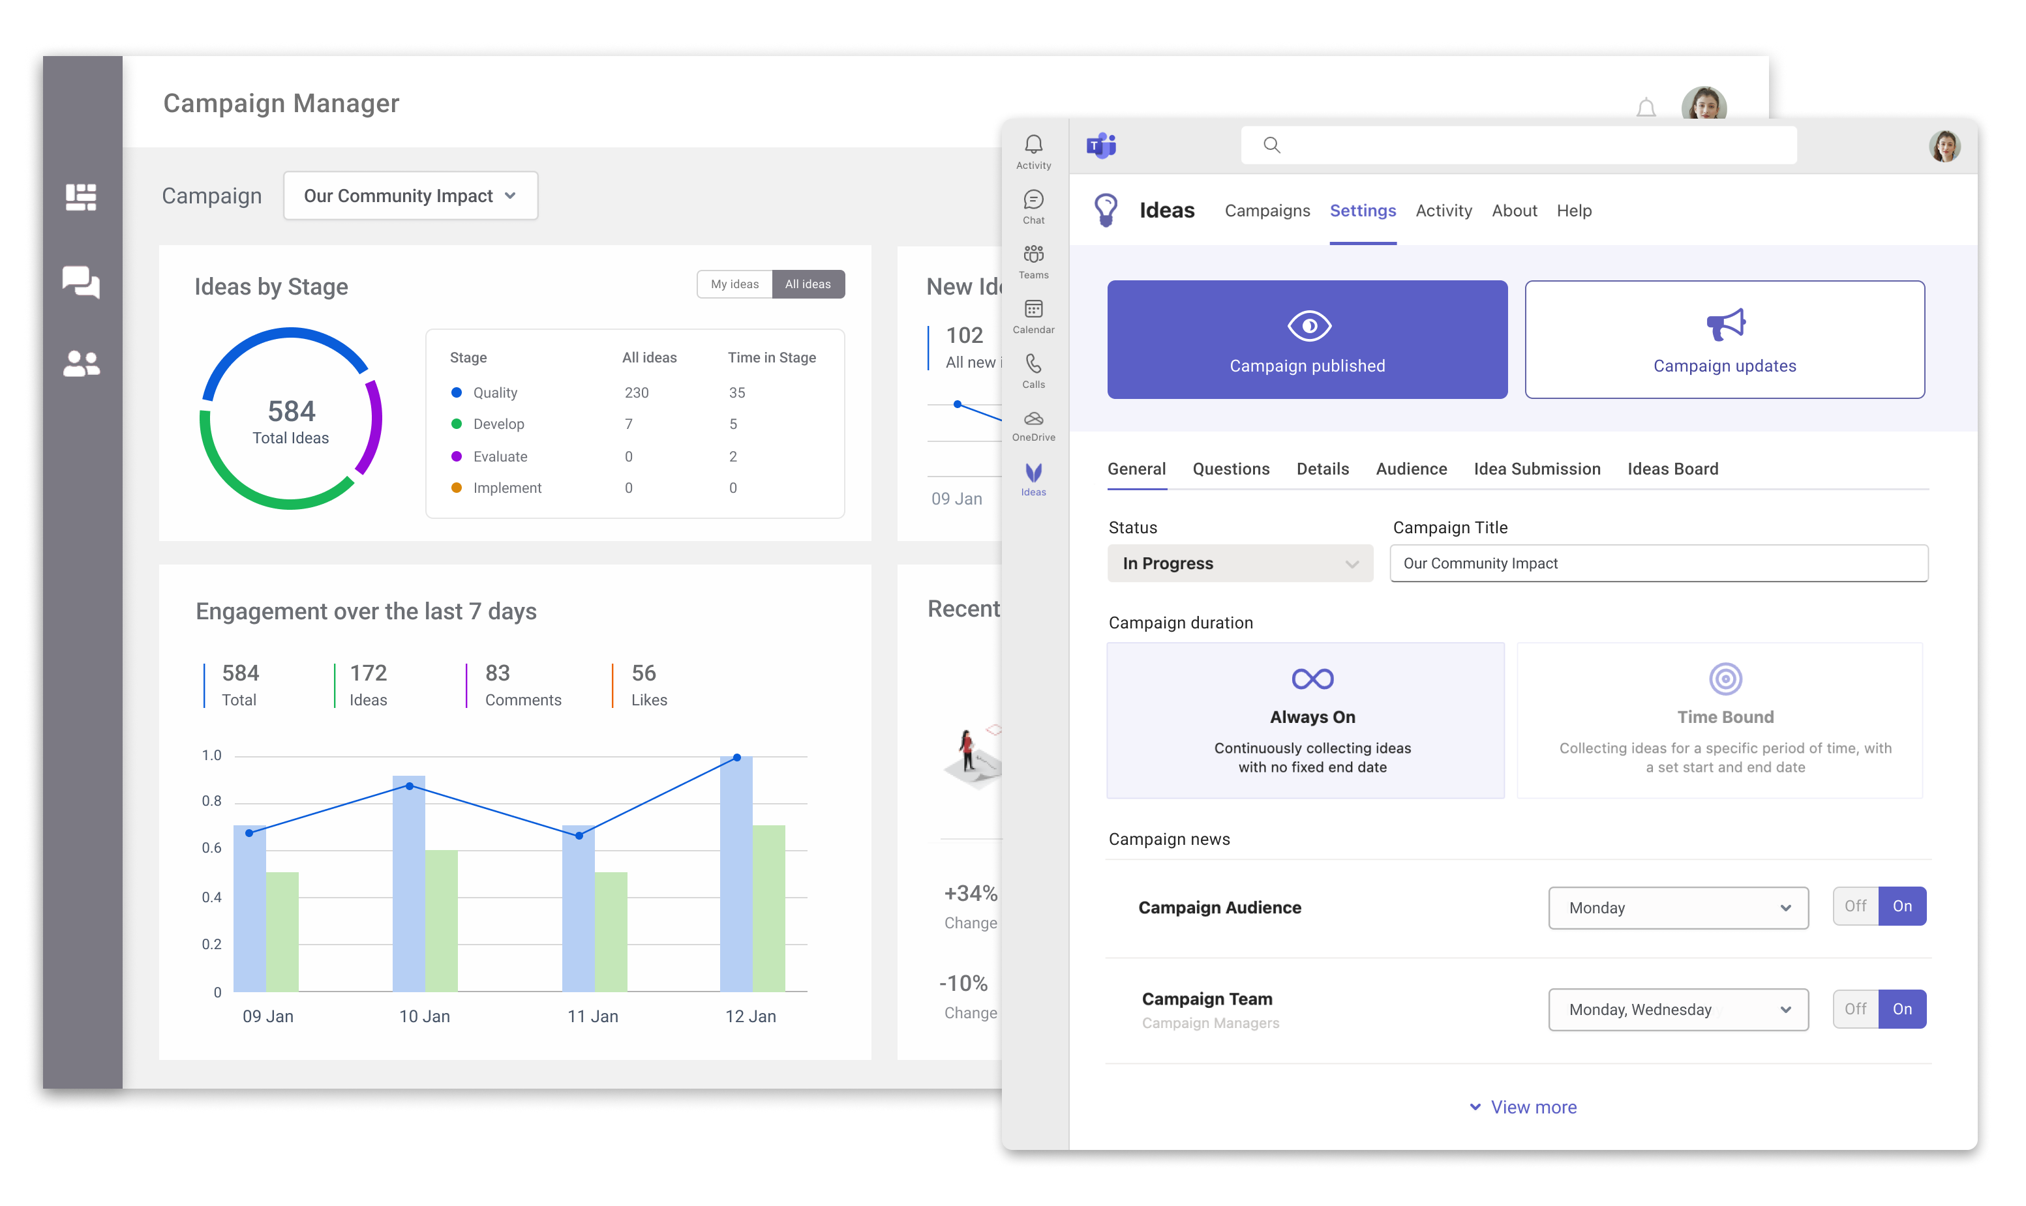Image resolution: width=2026 pixels, height=1206 pixels.
Task: Turn off the Campaign Audience news toggle
Action: (x=1855, y=905)
